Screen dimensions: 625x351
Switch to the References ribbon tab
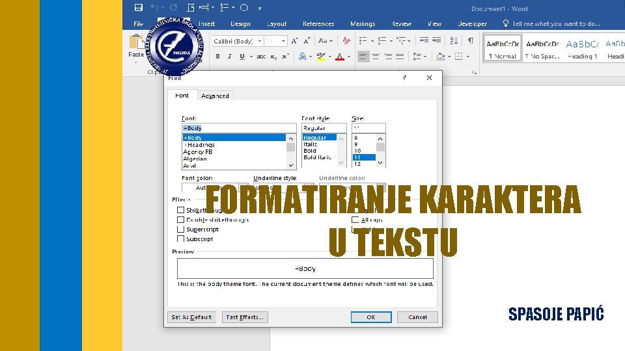coord(318,24)
